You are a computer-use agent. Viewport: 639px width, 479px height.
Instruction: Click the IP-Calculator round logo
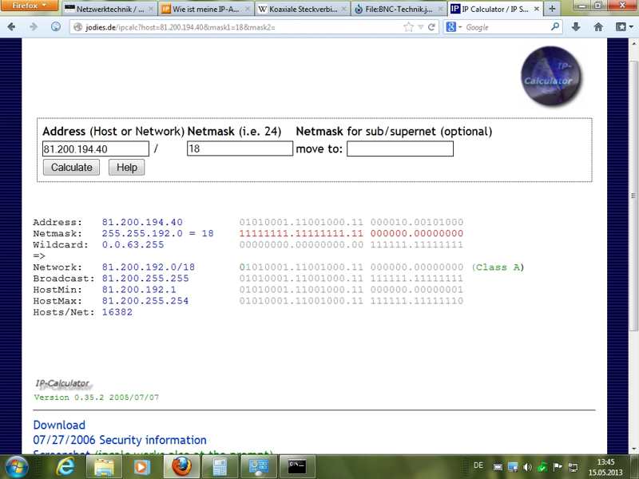pos(551,76)
